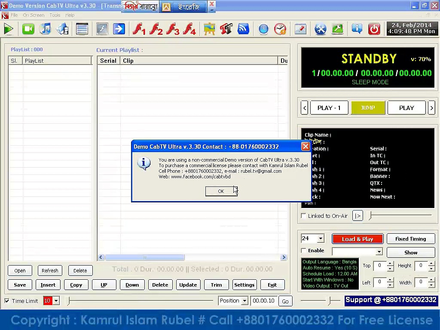Open the Position dropdown
Screen dimensions: 440x330
click(244, 301)
